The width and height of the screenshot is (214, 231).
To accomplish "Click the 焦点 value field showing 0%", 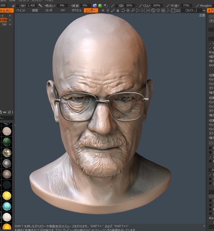I will (62, 5).
